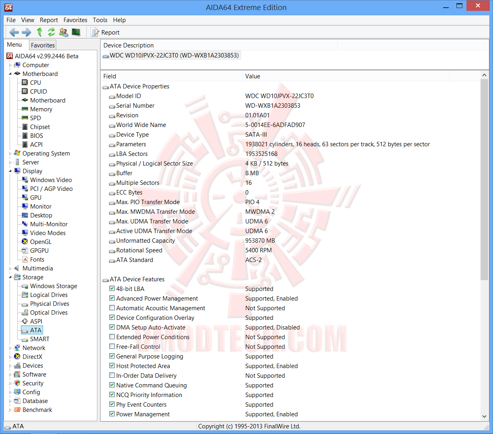Toggle Host Protected Area checkbox

[x=112, y=366]
